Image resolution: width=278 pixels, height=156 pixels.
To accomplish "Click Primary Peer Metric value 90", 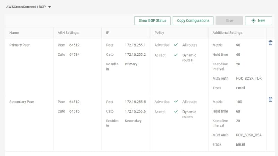I will pyautogui.click(x=238, y=45).
